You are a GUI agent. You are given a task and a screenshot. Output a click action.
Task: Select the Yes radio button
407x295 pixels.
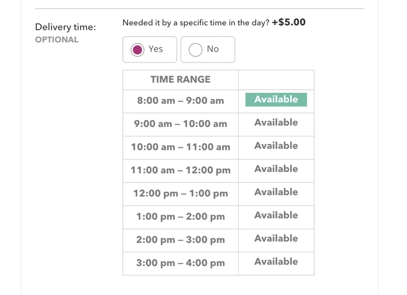(138, 50)
